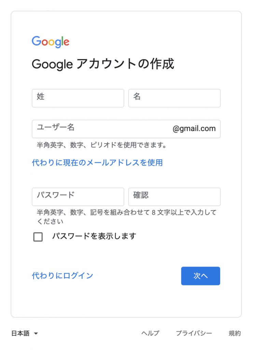This screenshot has height=350, width=253.
Task: Open the 代わりにログイン sign-in link
Action: pyautogui.click(x=62, y=276)
